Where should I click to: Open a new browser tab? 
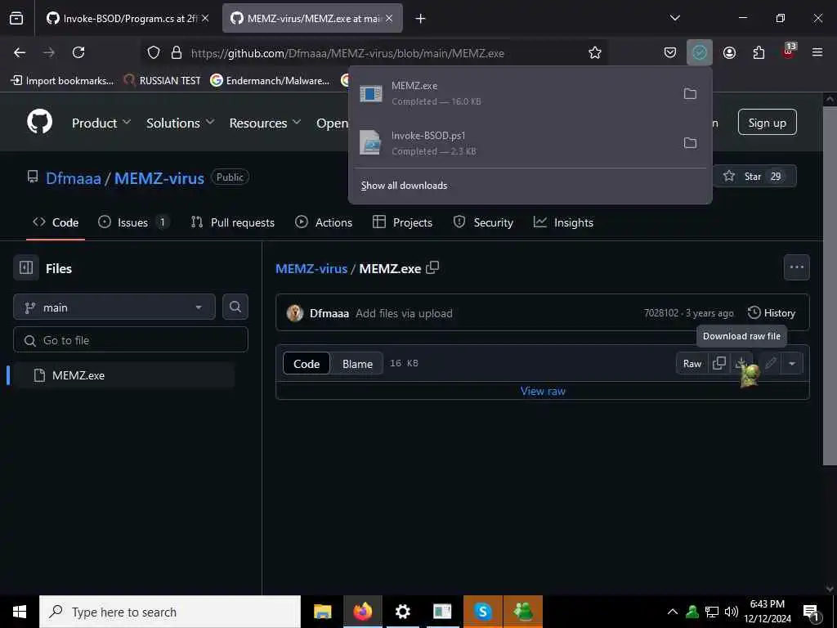click(x=421, y=18)
